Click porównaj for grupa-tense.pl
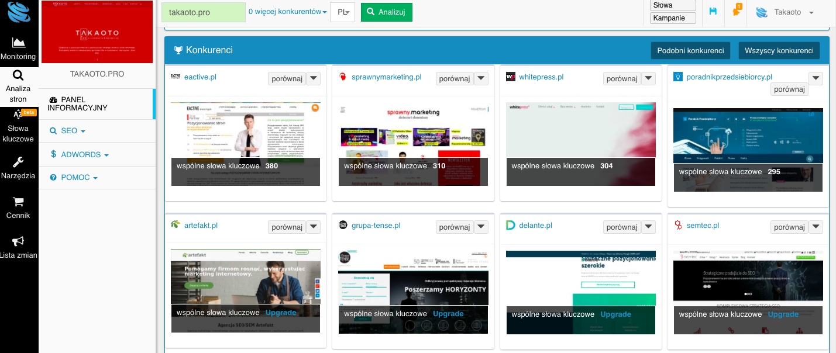 click(454, 227)
